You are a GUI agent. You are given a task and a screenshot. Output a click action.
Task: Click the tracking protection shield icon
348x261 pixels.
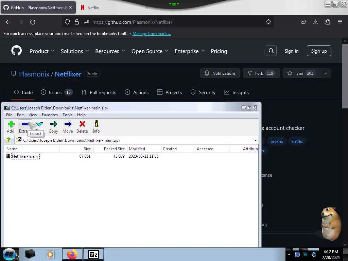click(x=67, y=22)
